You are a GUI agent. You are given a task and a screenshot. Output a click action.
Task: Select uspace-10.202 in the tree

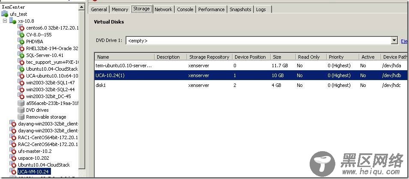33,158
